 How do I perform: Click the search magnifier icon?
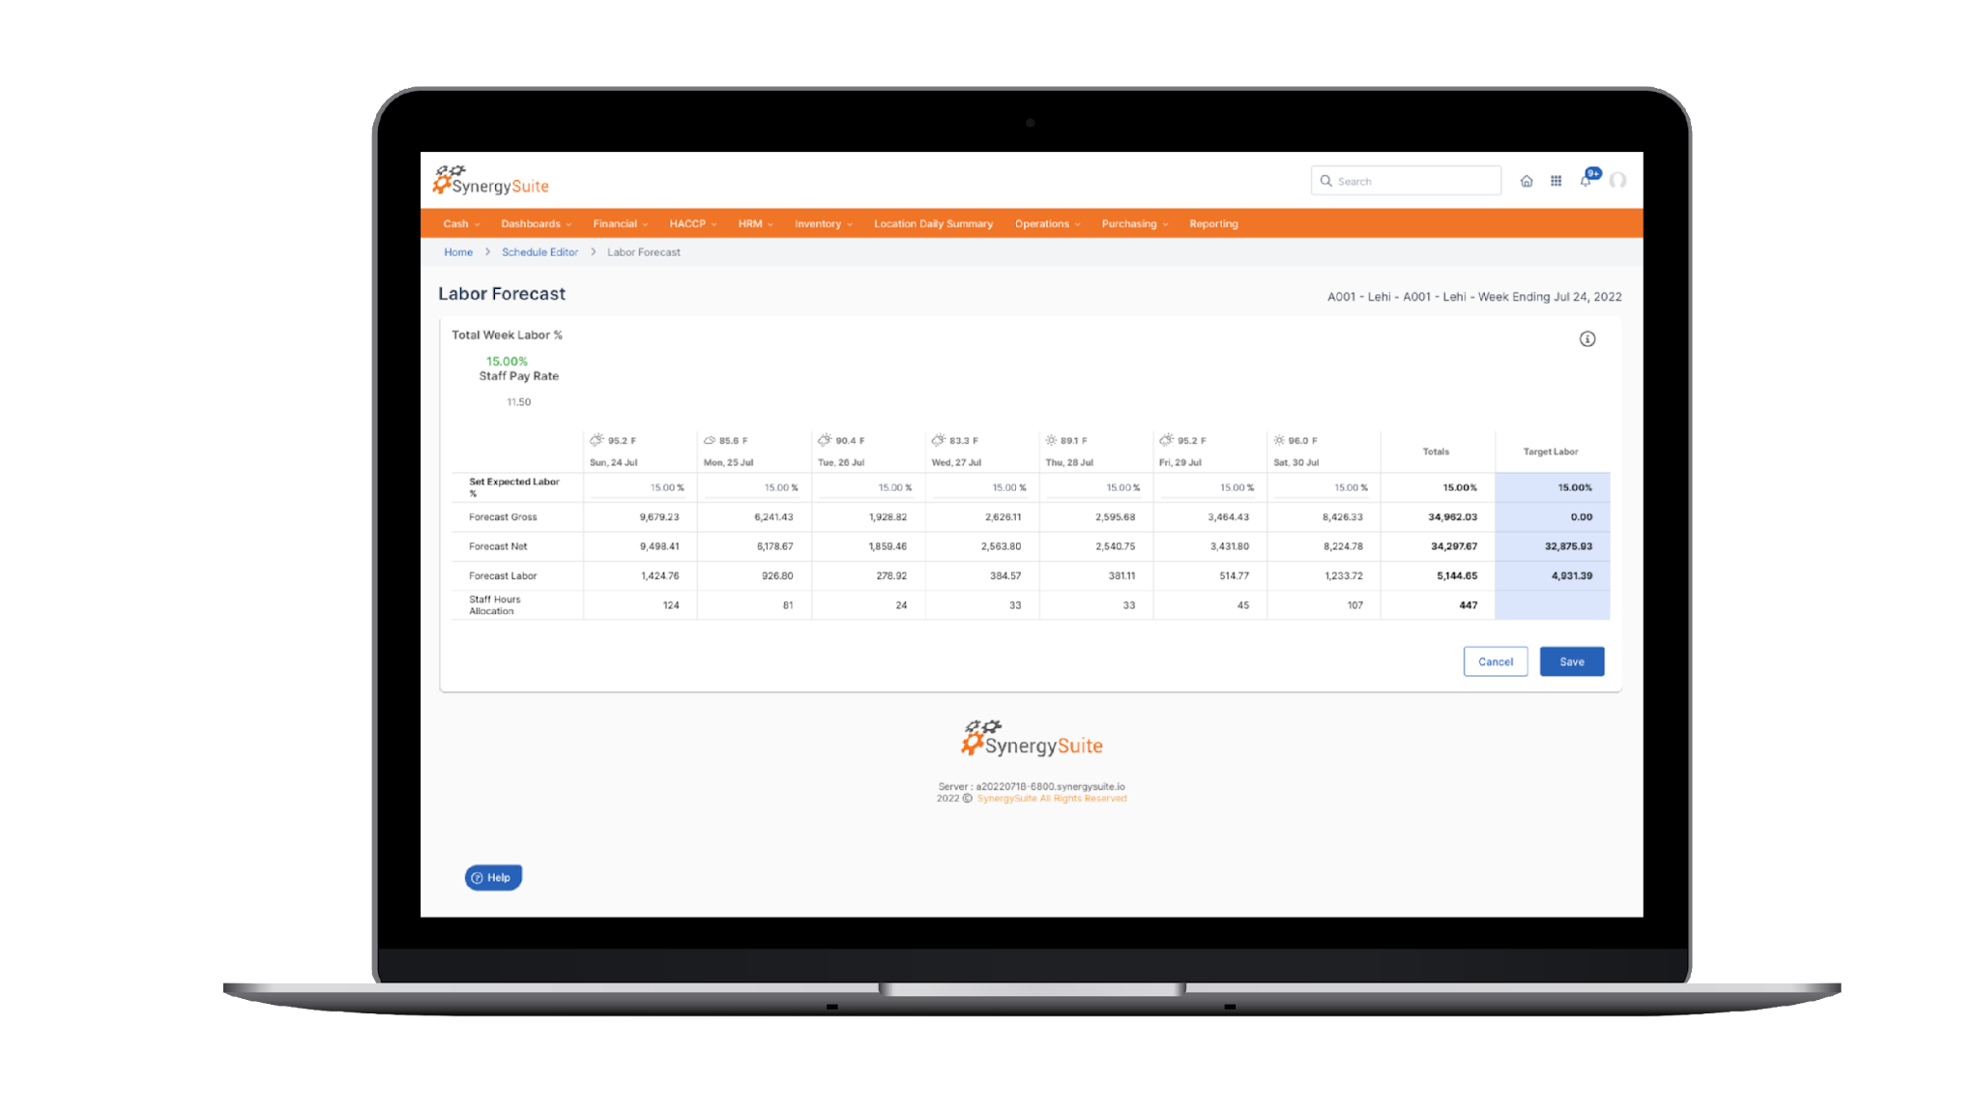pyautogui.click(x=1327, y=180)
